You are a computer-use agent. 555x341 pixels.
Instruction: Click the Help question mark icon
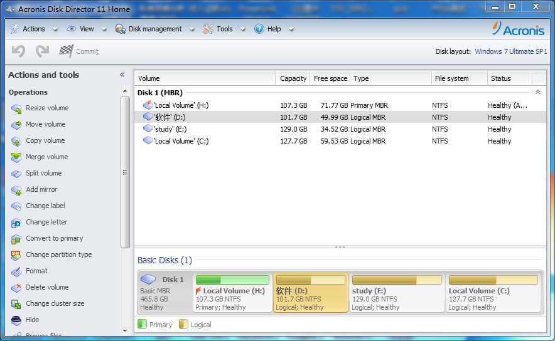pos(259,29)
